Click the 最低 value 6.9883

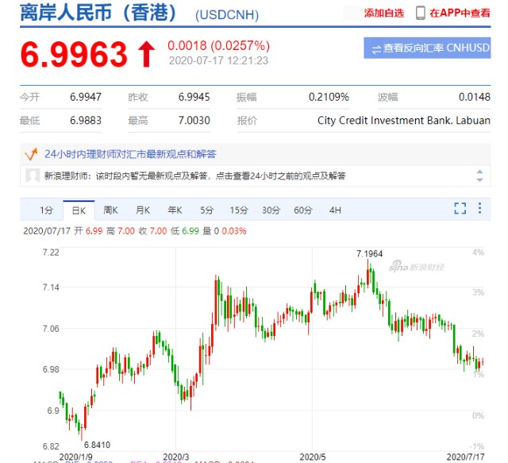click(x=86, y=121)
